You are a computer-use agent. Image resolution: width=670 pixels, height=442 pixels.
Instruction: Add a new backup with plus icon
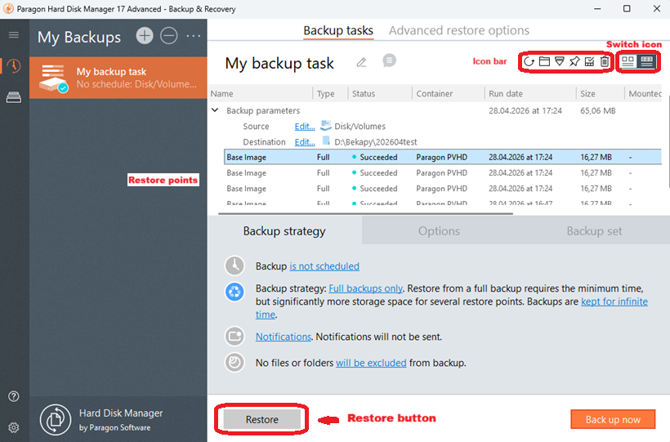[145, 35]
